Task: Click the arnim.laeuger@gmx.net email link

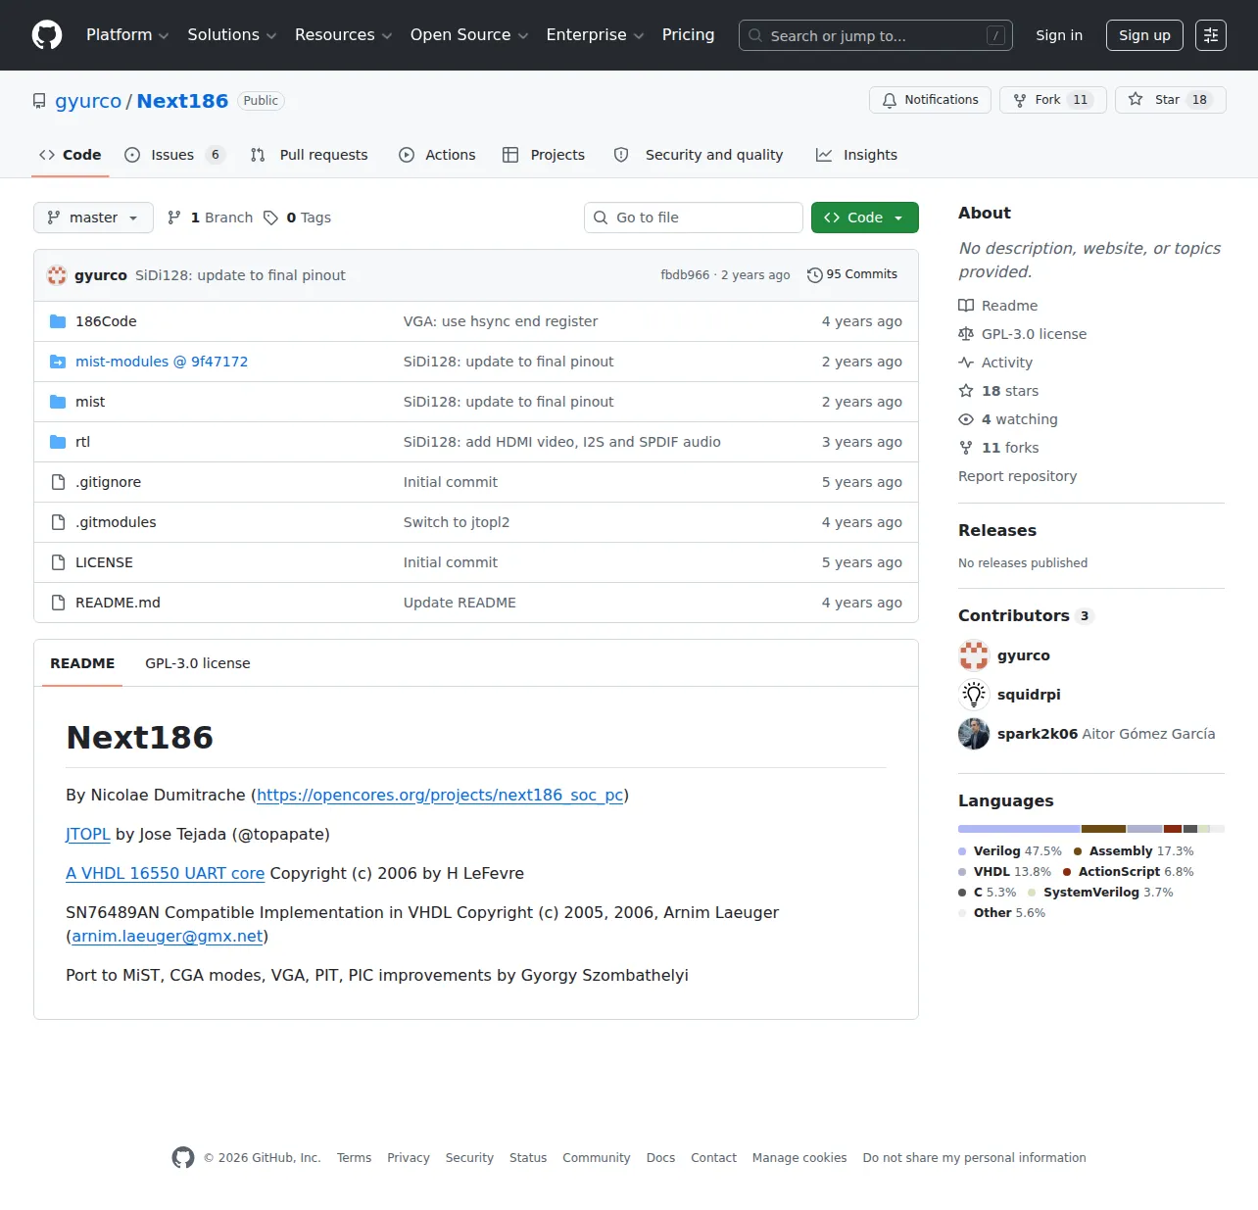Action: [168, 936]
